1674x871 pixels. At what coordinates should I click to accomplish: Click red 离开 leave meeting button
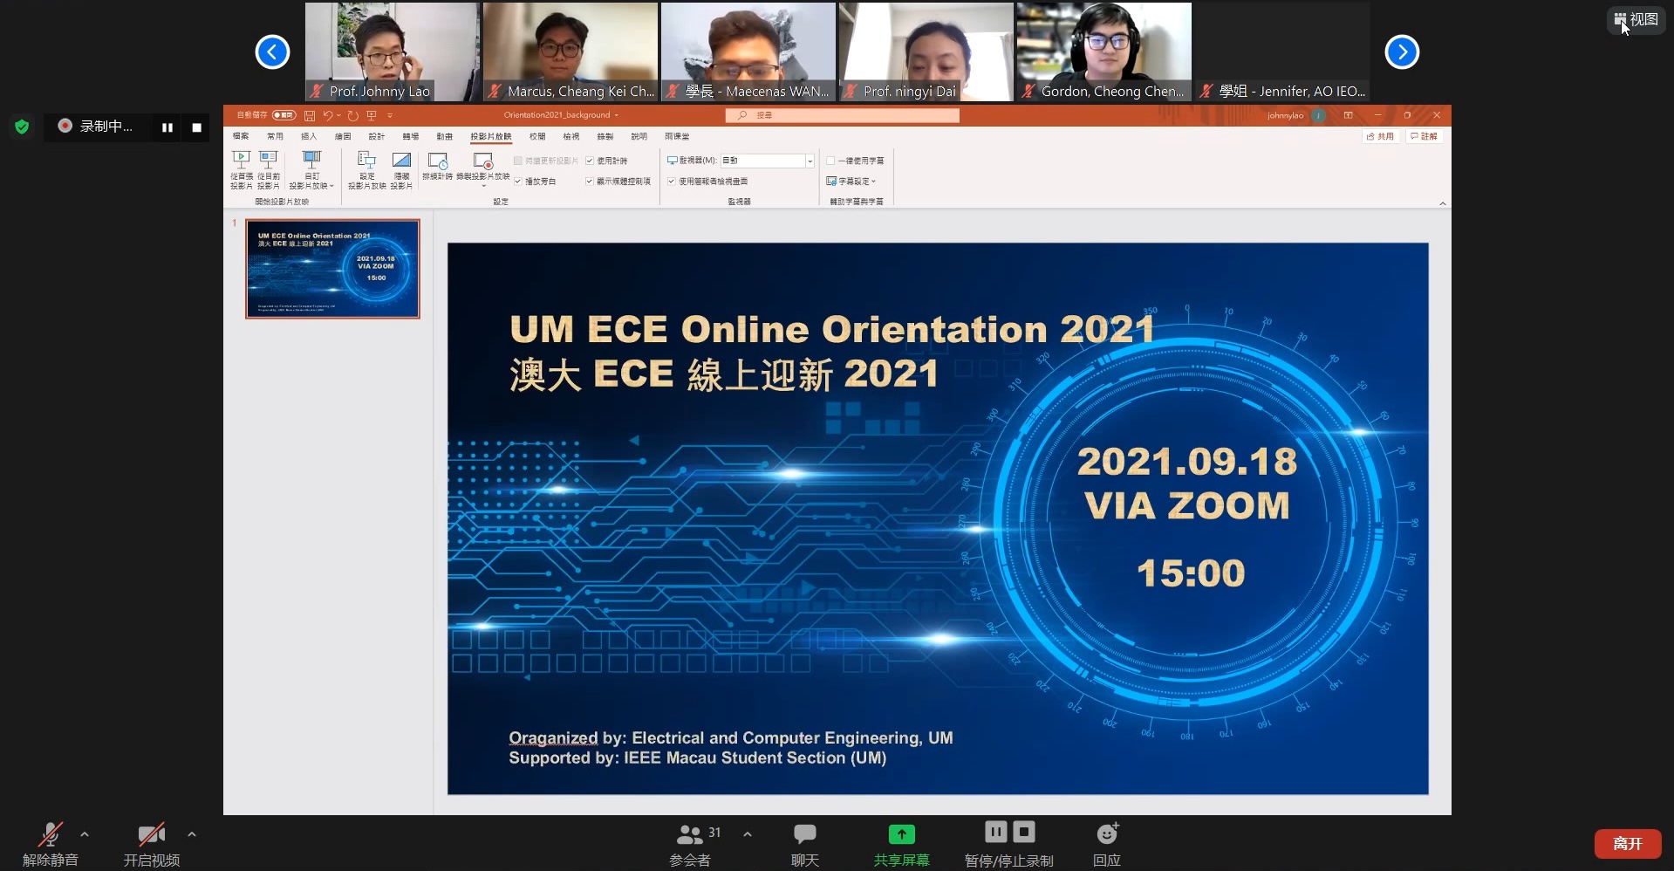point(1627,844)
